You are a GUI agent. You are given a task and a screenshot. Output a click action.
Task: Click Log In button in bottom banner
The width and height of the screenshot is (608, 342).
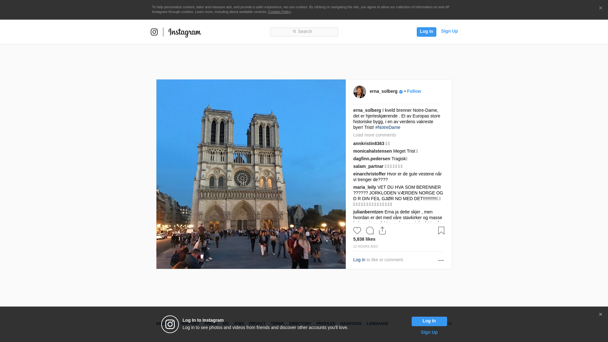click(x=429, y=321)
